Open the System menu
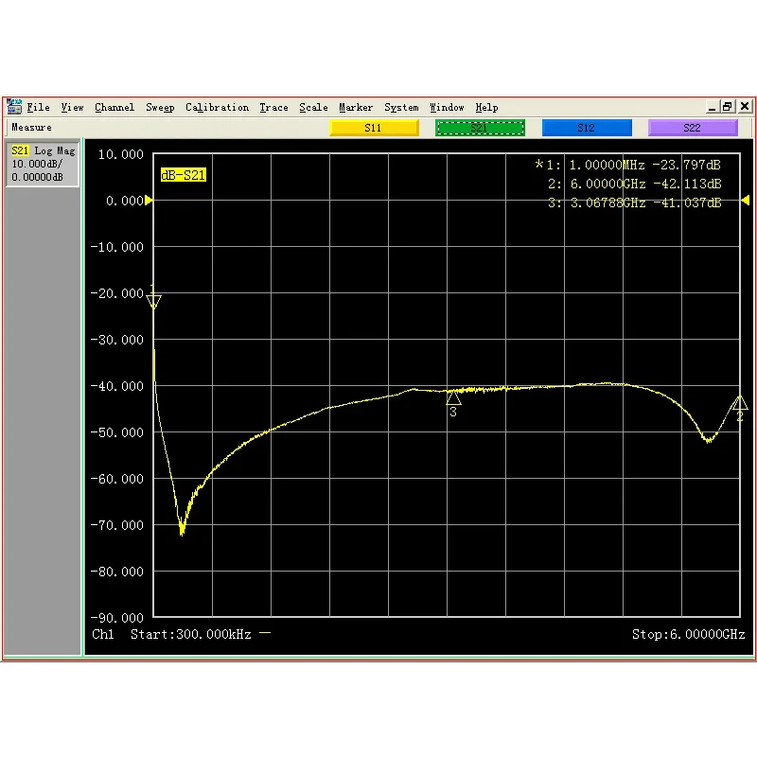 pos(401,107)
